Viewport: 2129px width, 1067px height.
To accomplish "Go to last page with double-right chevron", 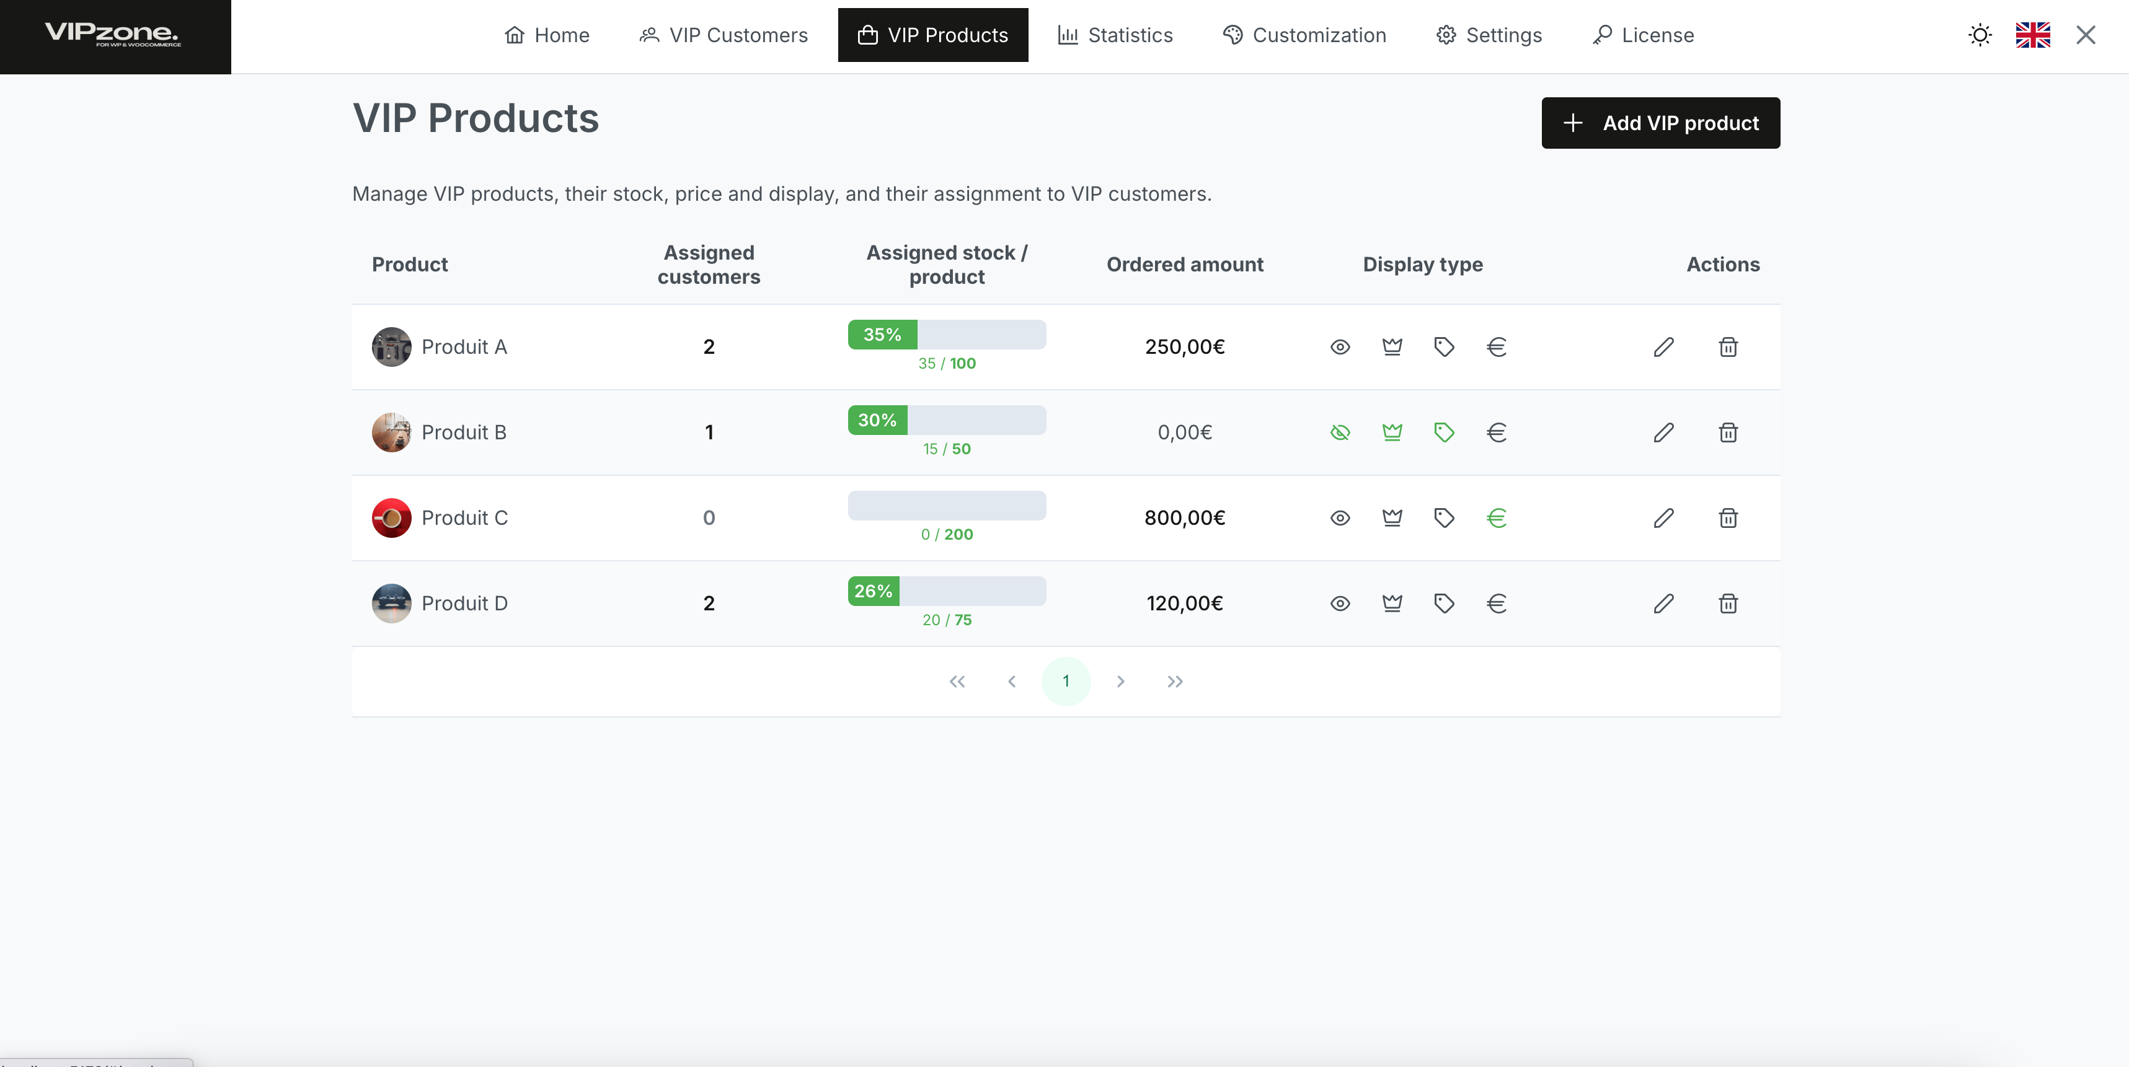I will [1175, 682].
